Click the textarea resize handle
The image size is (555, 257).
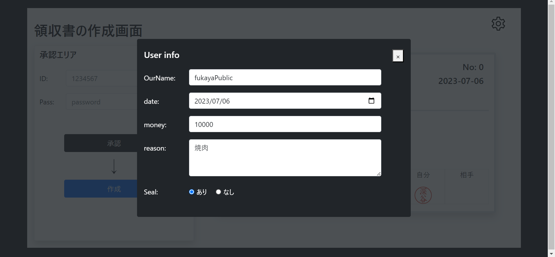[x=379, y=173]
